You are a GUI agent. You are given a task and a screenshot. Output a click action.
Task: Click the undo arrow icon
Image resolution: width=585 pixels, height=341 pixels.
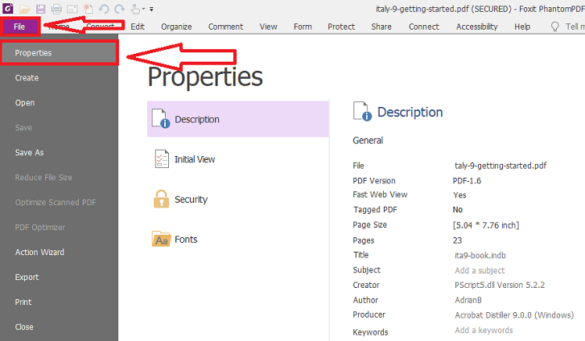(x=103, y=8)
